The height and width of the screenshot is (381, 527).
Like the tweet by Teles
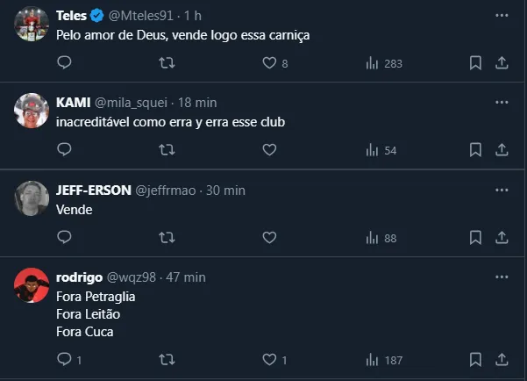[x=270, y=63]
